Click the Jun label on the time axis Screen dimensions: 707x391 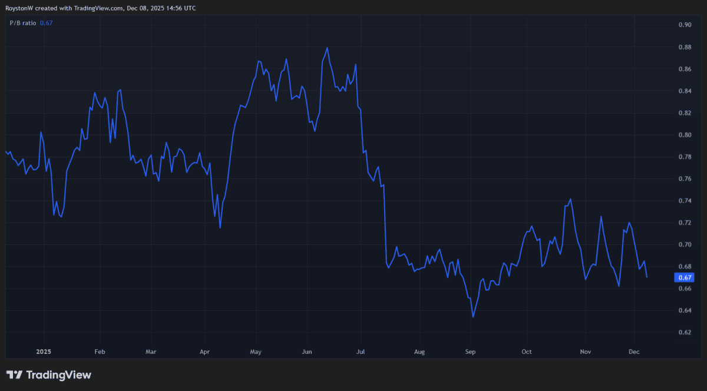pyautogui.click(x=306, y=352)
